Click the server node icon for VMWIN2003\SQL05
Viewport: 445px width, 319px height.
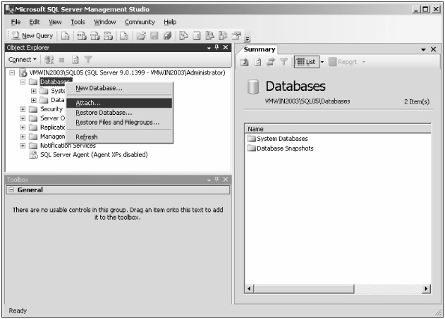(23, 73)
